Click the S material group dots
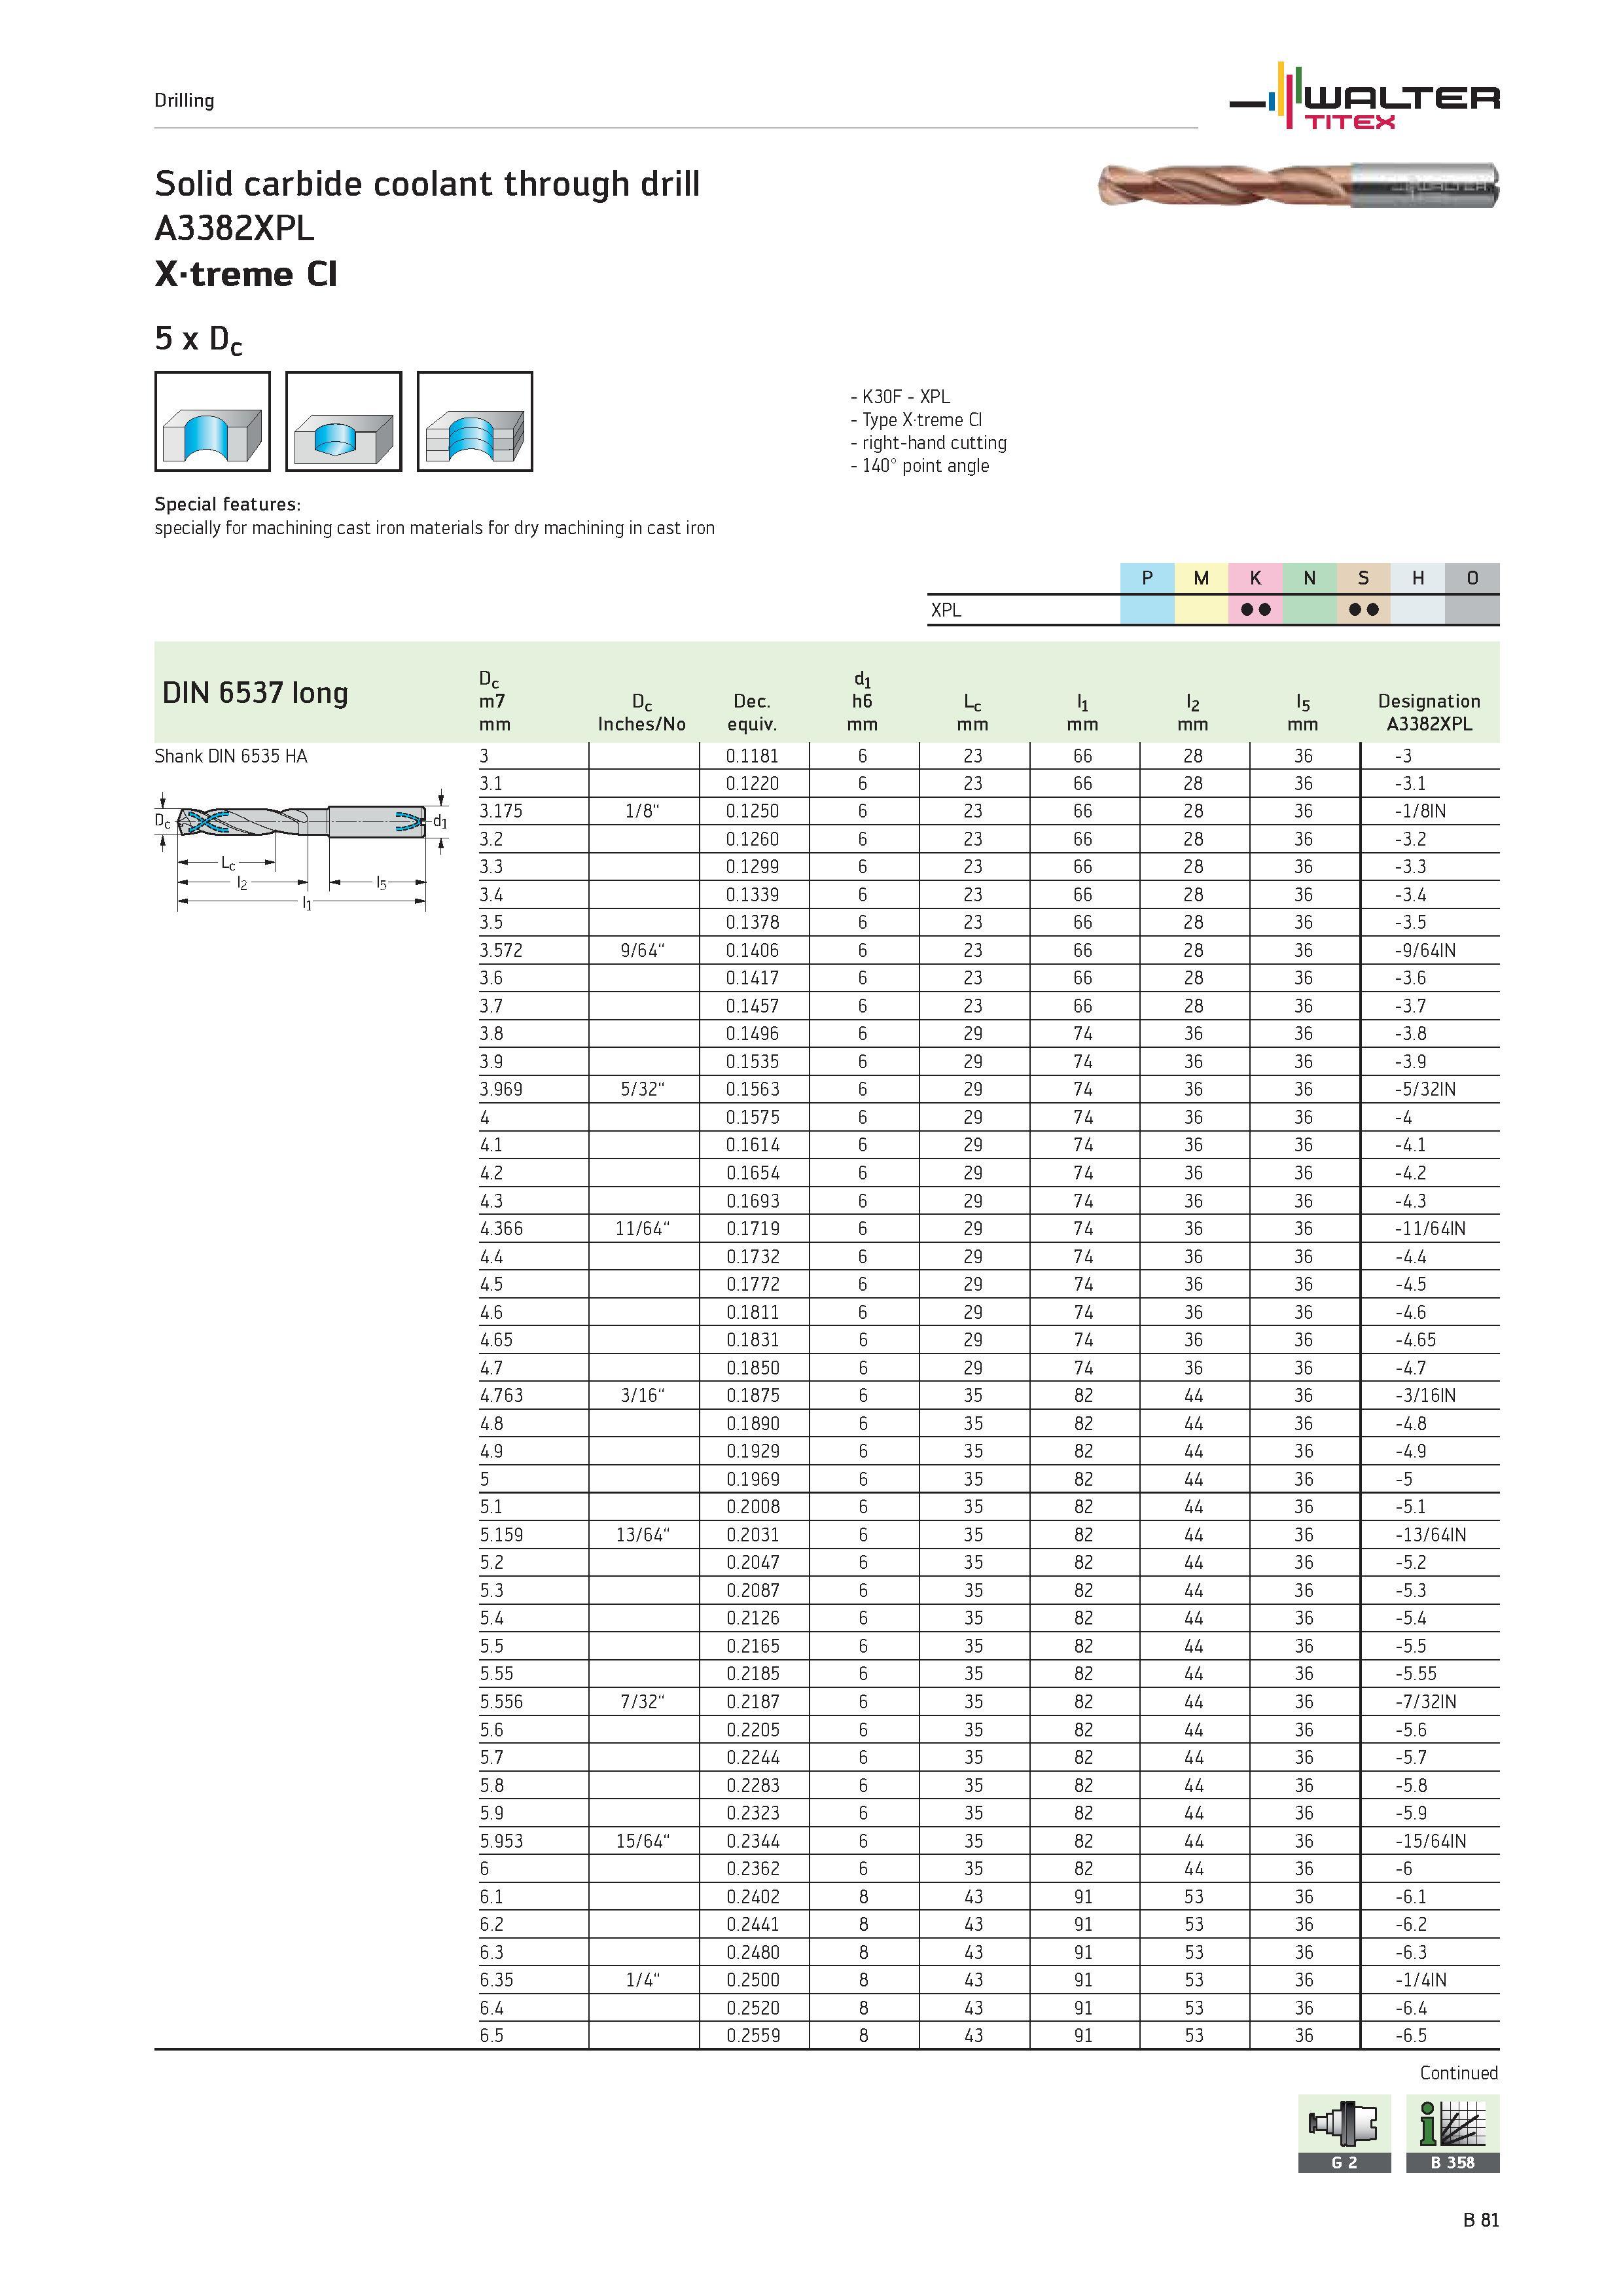The width and height of the screenshot is (1623, 2296). [1364, 609]
